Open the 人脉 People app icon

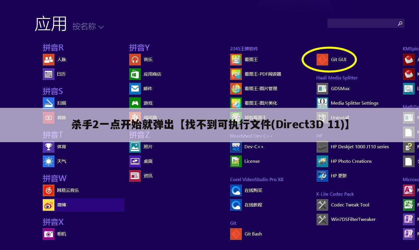point(49,60)
